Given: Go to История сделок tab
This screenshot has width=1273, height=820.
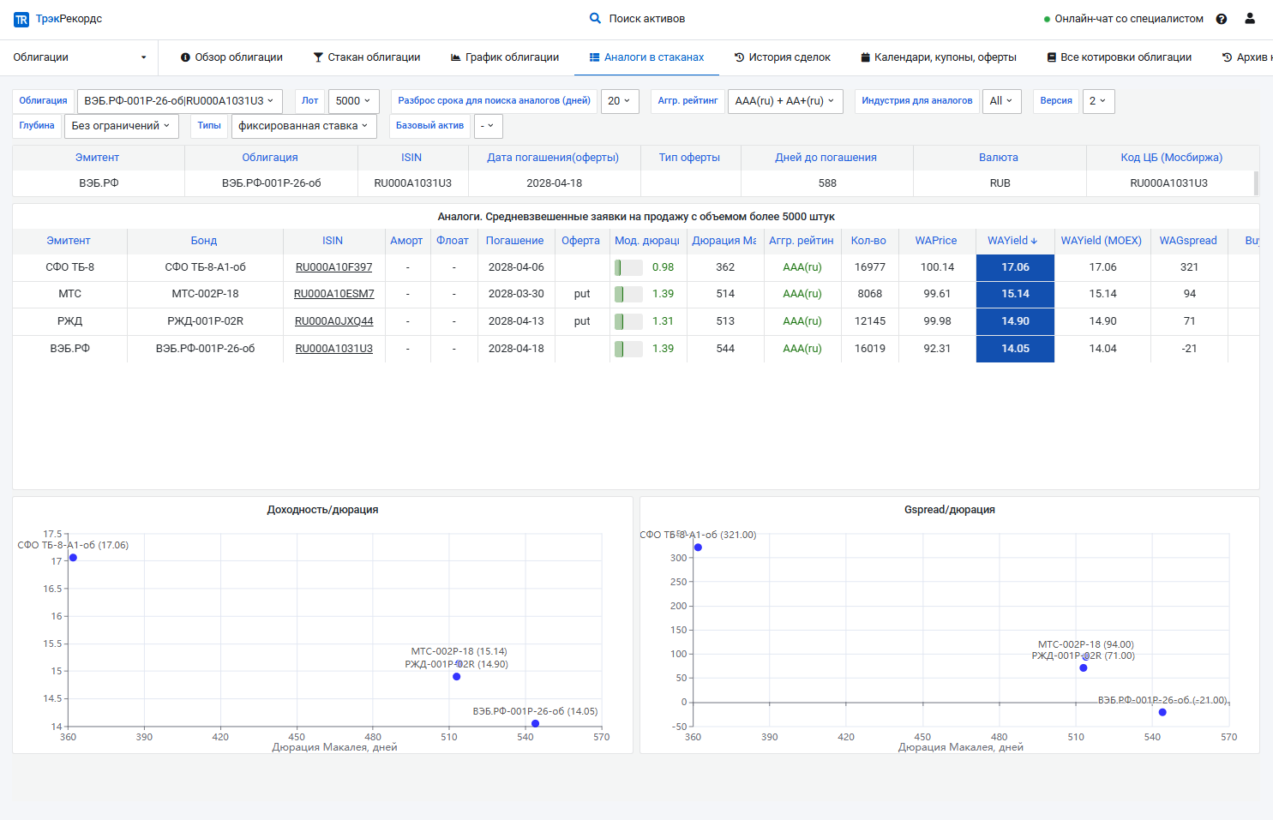Looking at the screenshot, I should [782, 57].
